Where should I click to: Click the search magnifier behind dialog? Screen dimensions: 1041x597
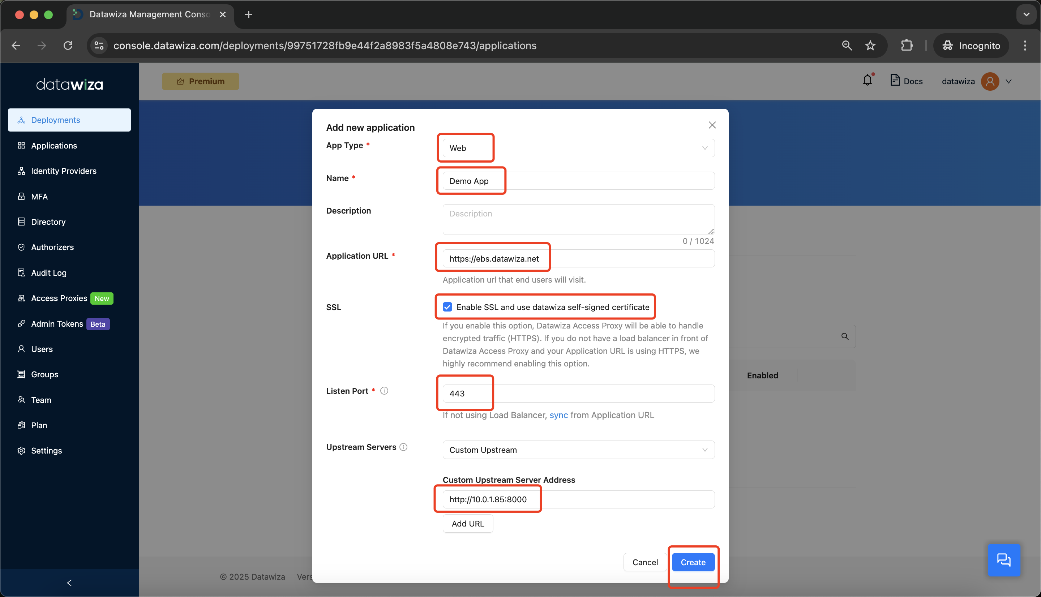click(x=845, y=336)
